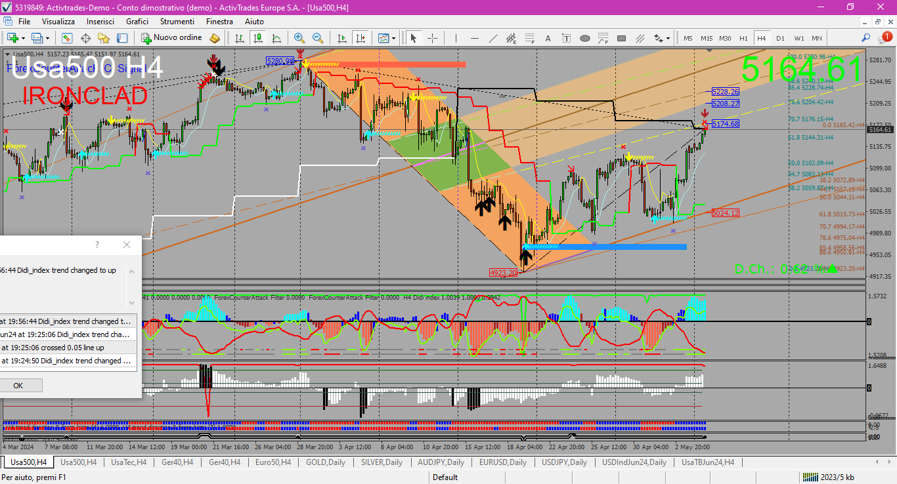Screen dimensions: 897x484
Task: Select the trendline drawing tool
Action: pyautogui.click(x=493, y=38)
